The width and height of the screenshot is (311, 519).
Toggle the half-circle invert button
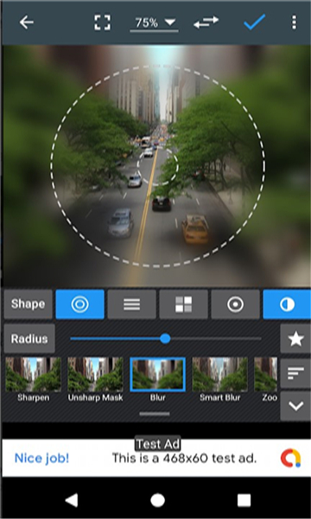(287, 304)
